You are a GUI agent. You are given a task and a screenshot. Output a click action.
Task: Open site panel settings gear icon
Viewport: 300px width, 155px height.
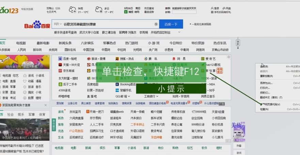click(228, 57)
